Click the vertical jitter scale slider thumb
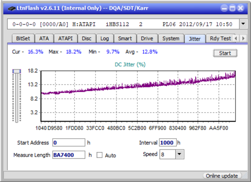 [17, 71]
